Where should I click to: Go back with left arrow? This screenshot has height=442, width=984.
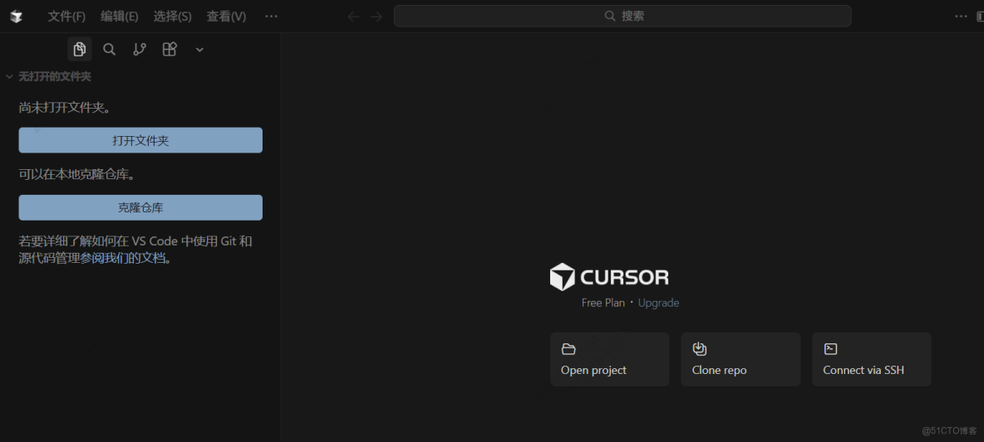tap(353, 17)
